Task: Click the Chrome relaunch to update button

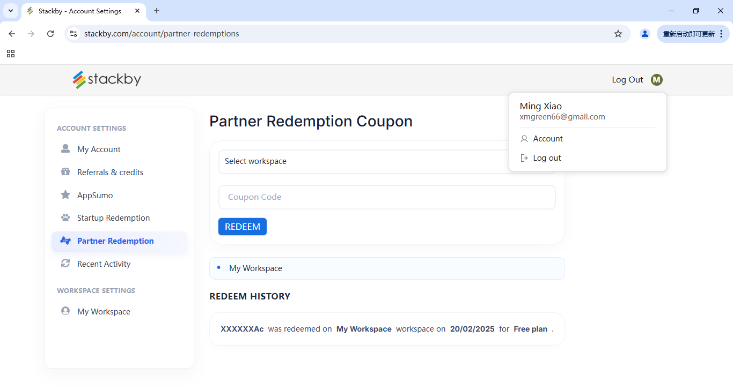Action: (689, 34)
